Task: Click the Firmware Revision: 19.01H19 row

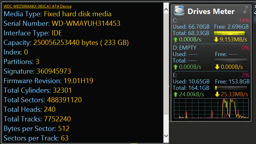Action: coord(48,81)
